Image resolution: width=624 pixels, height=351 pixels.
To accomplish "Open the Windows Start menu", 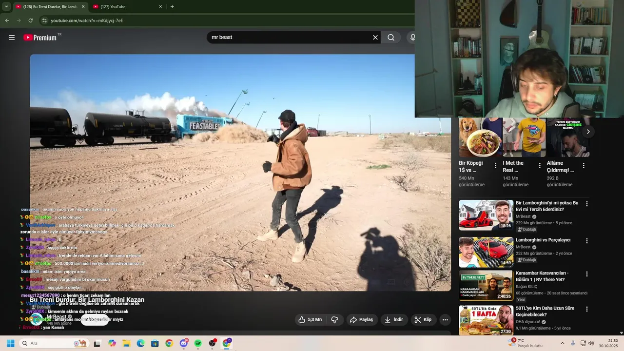I will click(x=10, y=343).
